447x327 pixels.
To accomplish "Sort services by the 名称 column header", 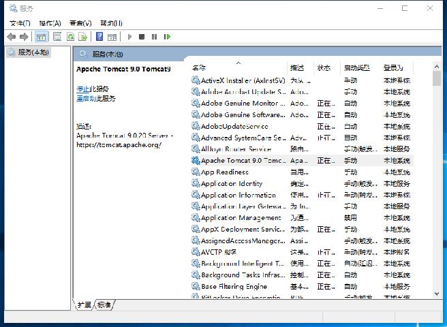I will tap(199, 68).
